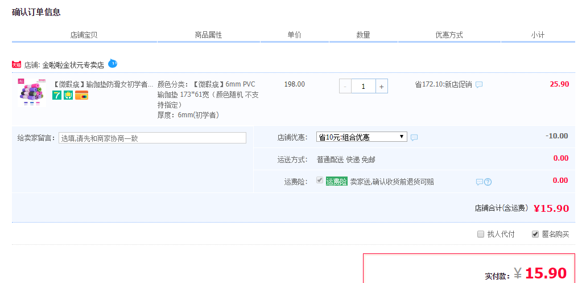The width and height of the screenshot is (582, 283).
Task: Open product link 【微瑕疵】瑜伽垫防滑女初学者
Action: tap(103, 84)
